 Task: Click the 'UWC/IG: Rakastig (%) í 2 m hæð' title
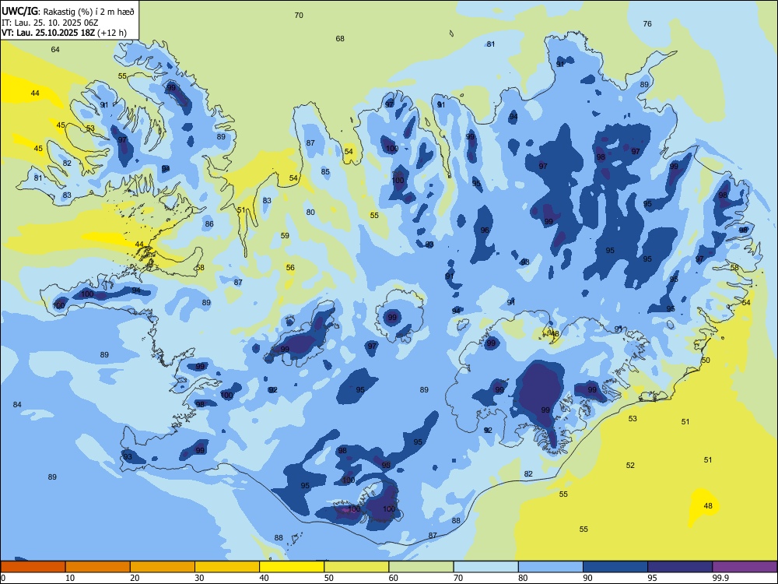tap(68, 10)
